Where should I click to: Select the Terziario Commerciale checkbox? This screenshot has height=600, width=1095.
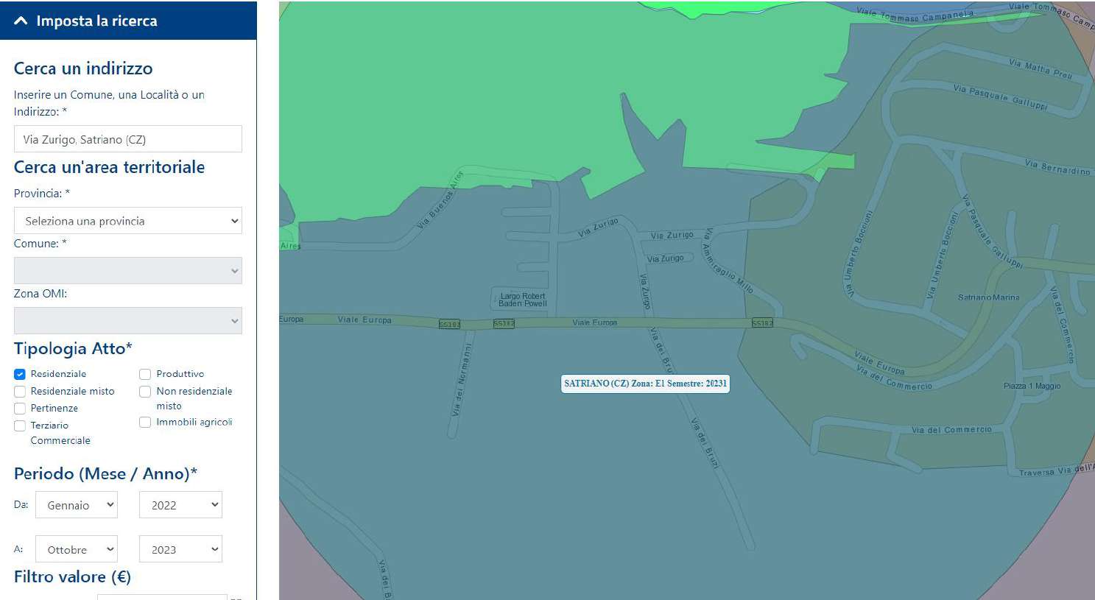click(20, 426)
